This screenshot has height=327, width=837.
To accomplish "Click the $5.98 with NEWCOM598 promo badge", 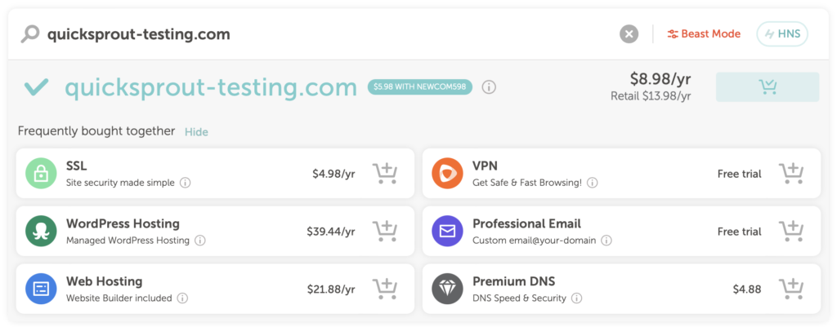I will (x=420, y=87).
